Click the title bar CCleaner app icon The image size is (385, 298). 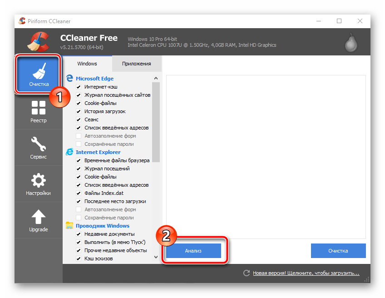point(22,21)
